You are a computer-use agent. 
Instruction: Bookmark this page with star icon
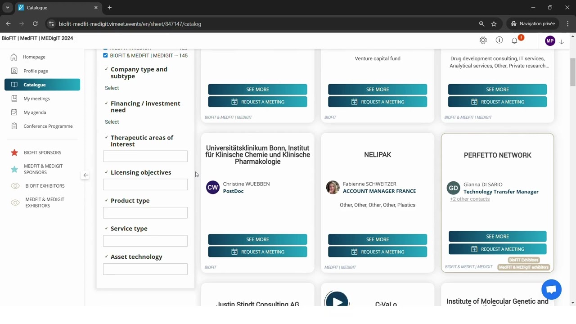point(494,24)
